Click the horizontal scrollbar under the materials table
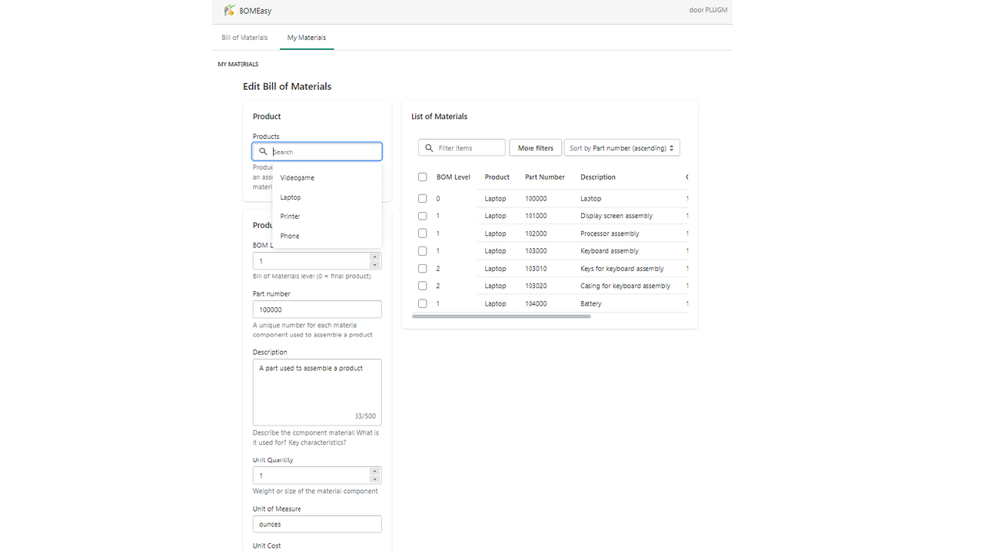 pos(501,316)
